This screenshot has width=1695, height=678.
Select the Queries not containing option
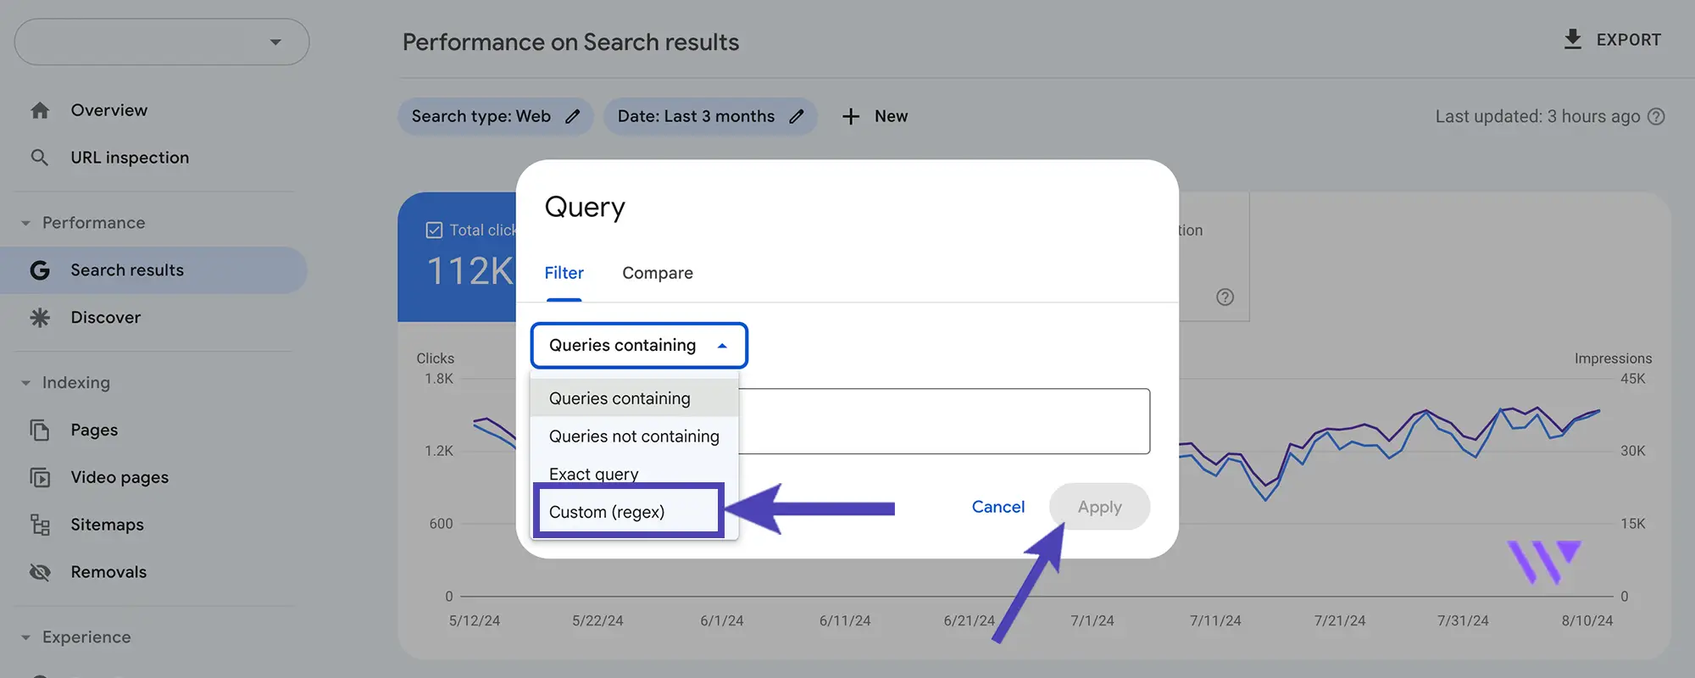point(634,436)
